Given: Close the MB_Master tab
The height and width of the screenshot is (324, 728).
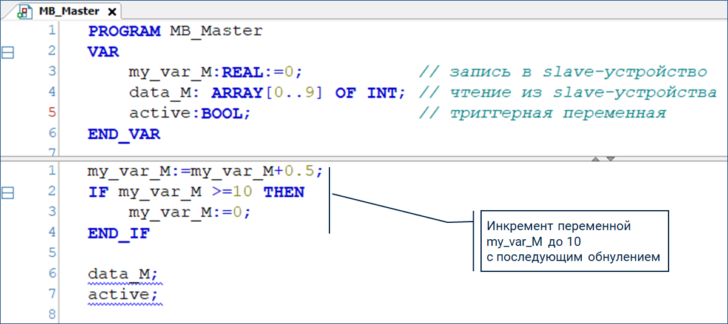Looking at the screenshot, I should (x=111, y=12).
